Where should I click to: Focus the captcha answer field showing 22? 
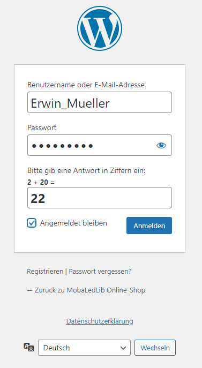(x=100, y=198)
